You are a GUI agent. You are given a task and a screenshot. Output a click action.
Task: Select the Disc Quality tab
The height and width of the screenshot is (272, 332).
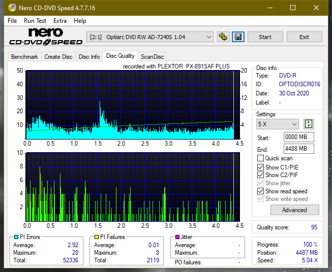tap(120, 56)
